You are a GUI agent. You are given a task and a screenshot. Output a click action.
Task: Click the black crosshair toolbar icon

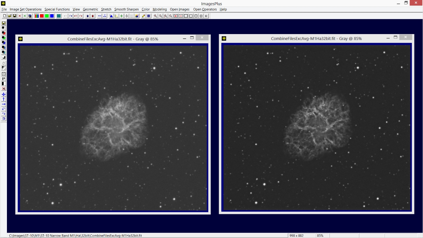[x=127, y=16]
